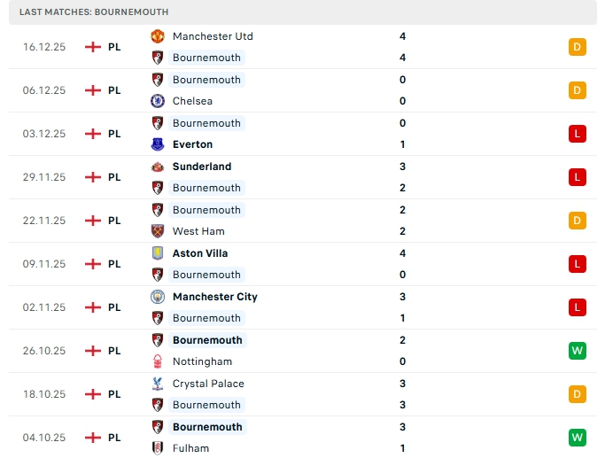
Task: Click the Chelsea club crest icon
Action: coord(158,101)
